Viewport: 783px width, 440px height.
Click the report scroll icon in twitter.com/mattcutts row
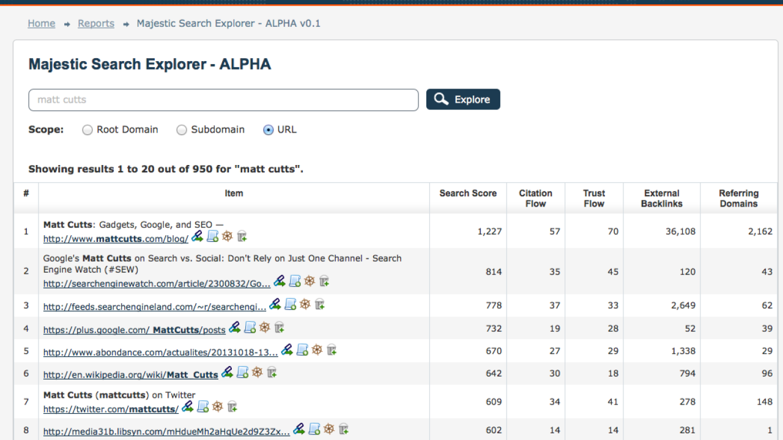click(x=203, y=406)
